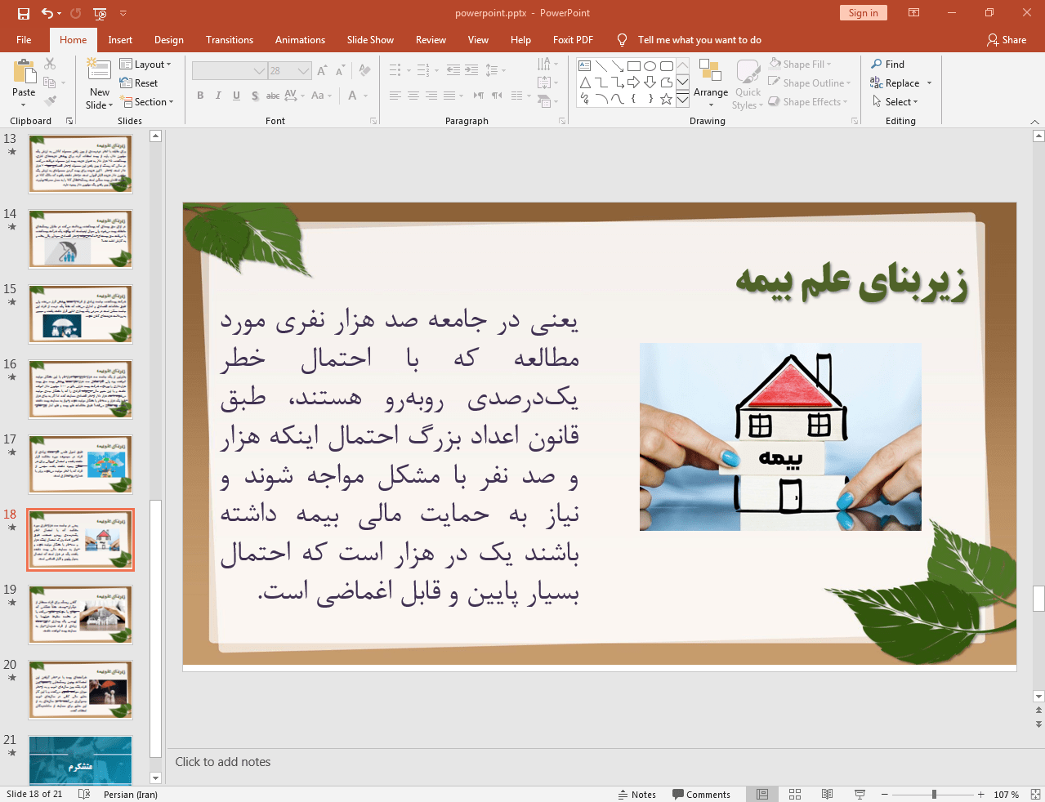
Task: Click the Zoom In plus button
Action: click(x=981, y=794)
